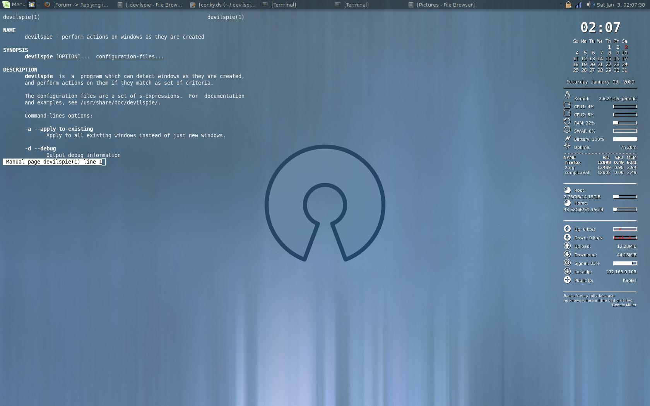Click 'Saturday January 03, 2009' date text
The height and width of the screenshot is (406, 650).
tap(600, 82)
